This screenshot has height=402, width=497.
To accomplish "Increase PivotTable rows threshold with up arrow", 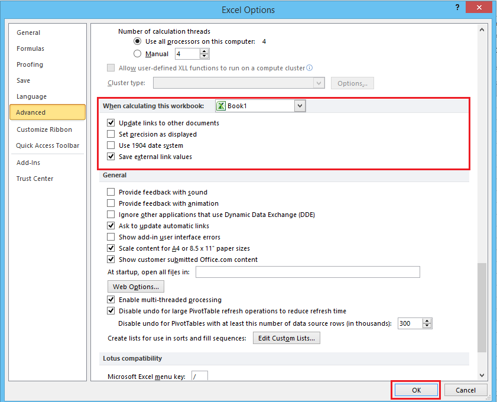I will 427,321.
